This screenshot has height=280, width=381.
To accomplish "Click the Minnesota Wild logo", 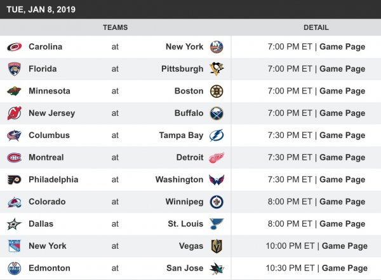I will click(x=14, y=91).
